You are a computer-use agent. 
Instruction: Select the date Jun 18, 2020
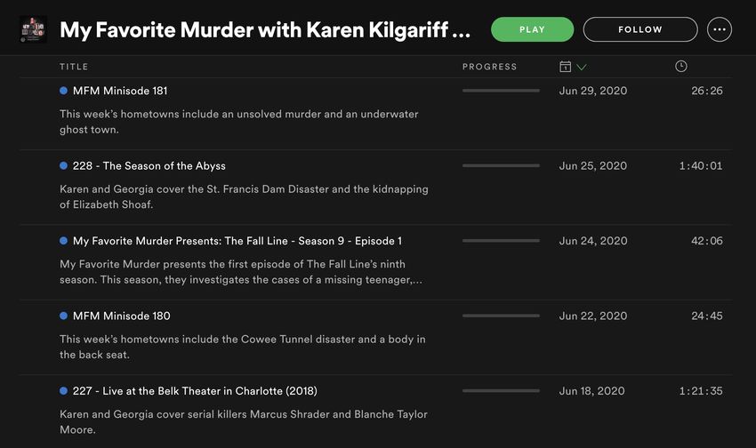click(x=592, y=392)
